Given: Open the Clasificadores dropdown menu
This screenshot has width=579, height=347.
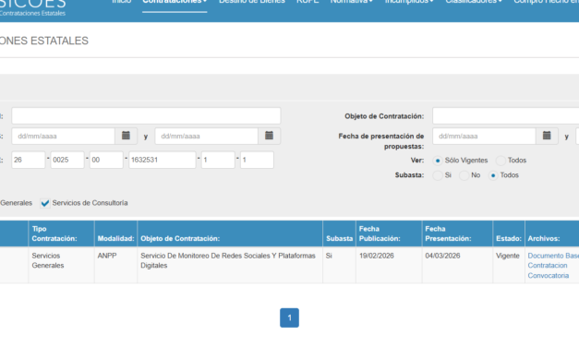Looking at the screenshot, I should [474, 2].
